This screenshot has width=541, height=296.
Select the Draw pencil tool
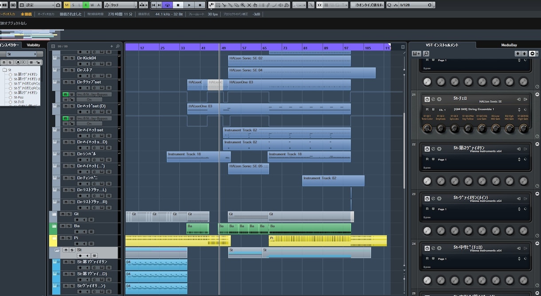click(x=268, y=5)
